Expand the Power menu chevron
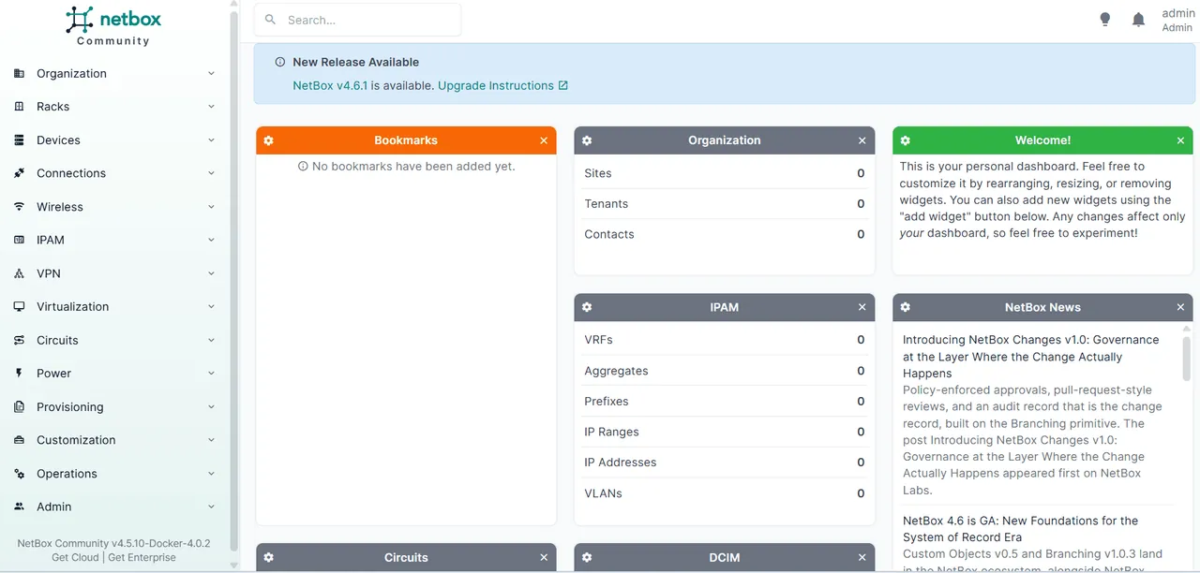This screenshot has height=573, width=1200. (x=211, y=373)
